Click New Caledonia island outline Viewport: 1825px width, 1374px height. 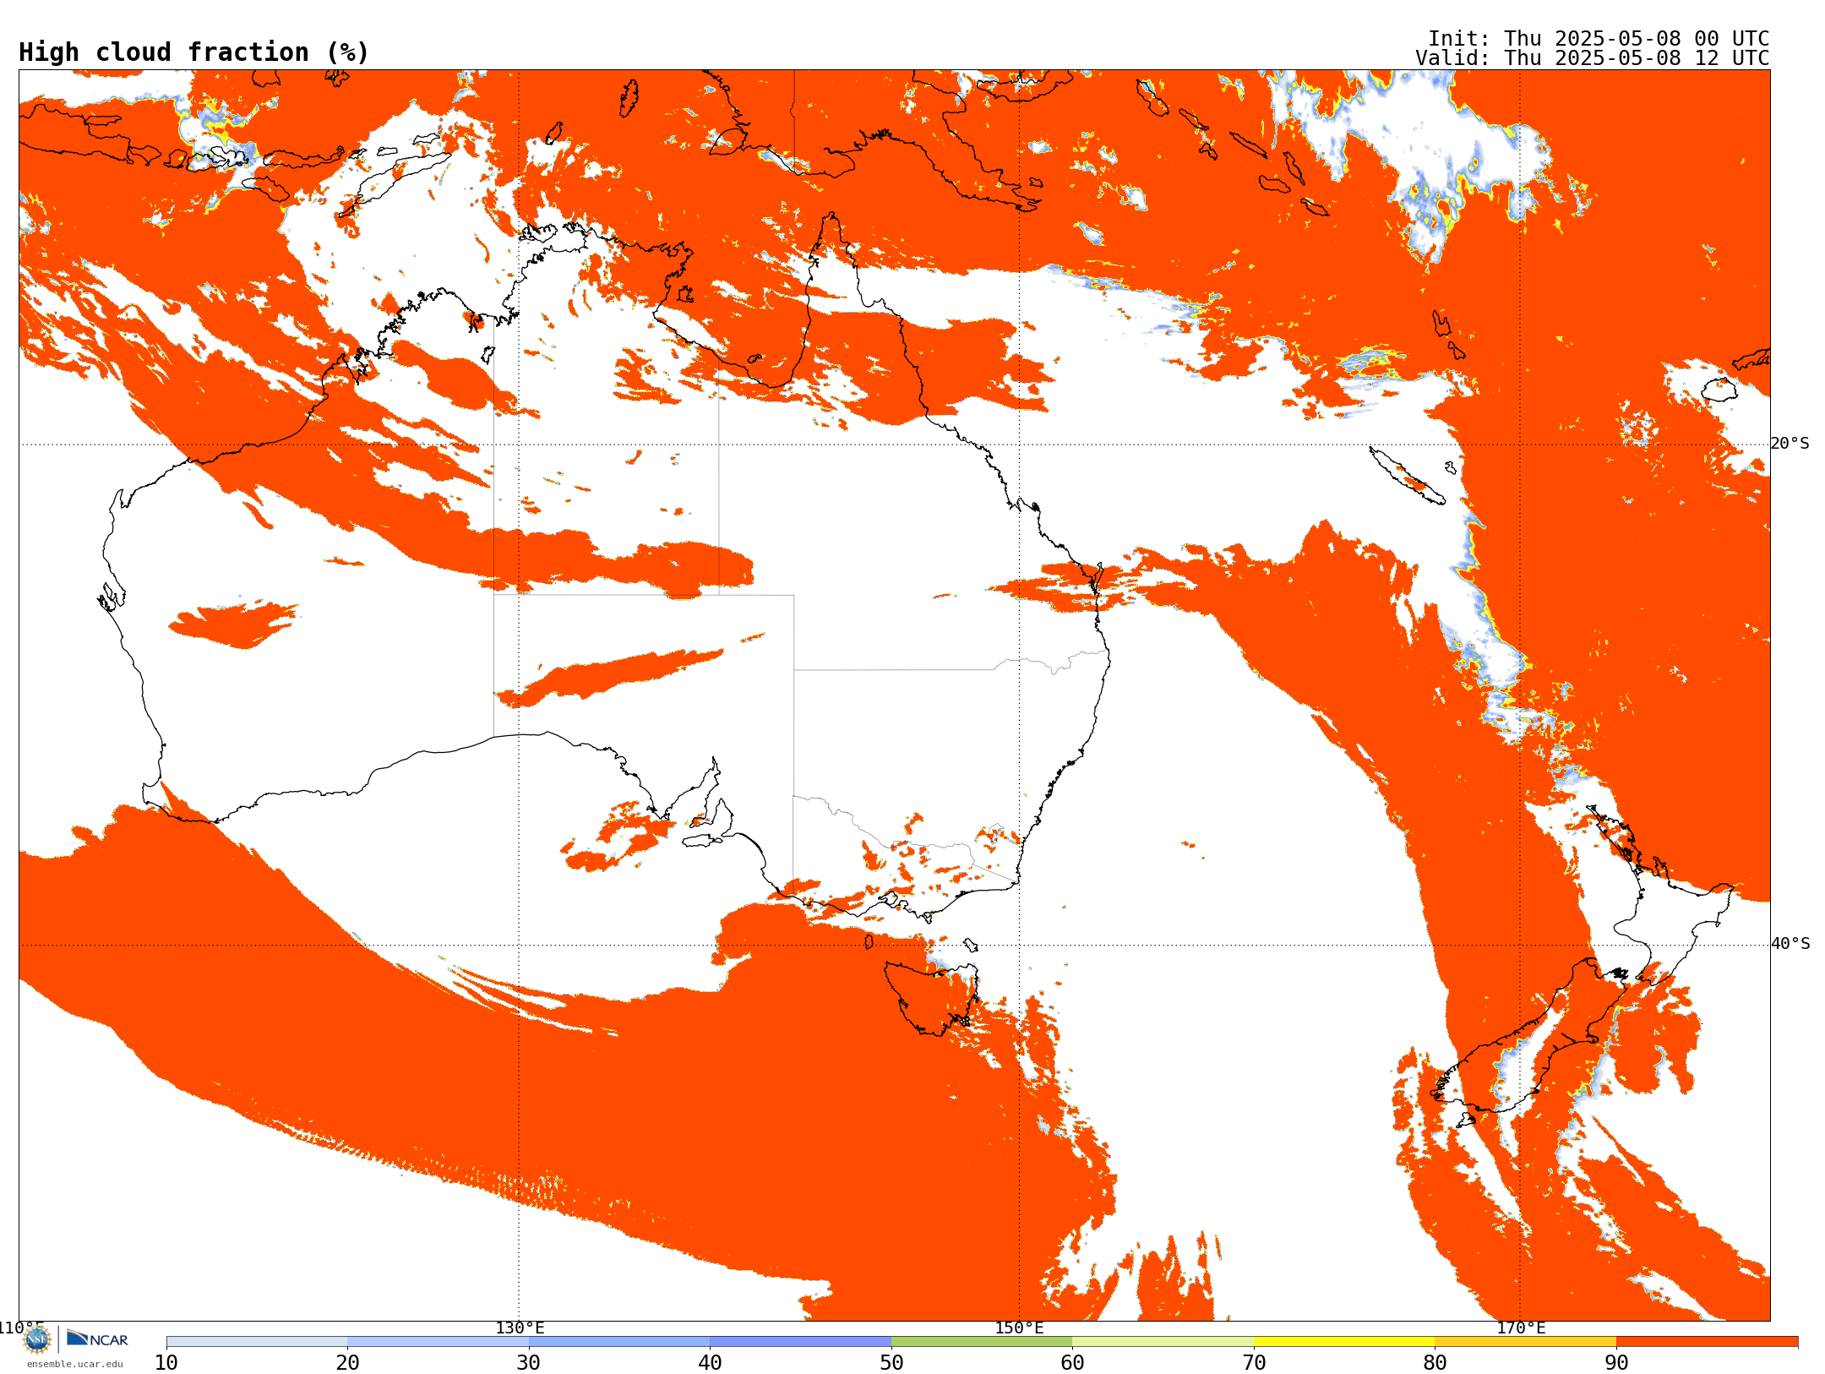click(x=1407, y=476)
